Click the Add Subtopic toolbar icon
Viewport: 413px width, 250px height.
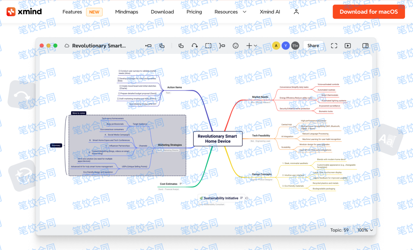coord(162,46)
